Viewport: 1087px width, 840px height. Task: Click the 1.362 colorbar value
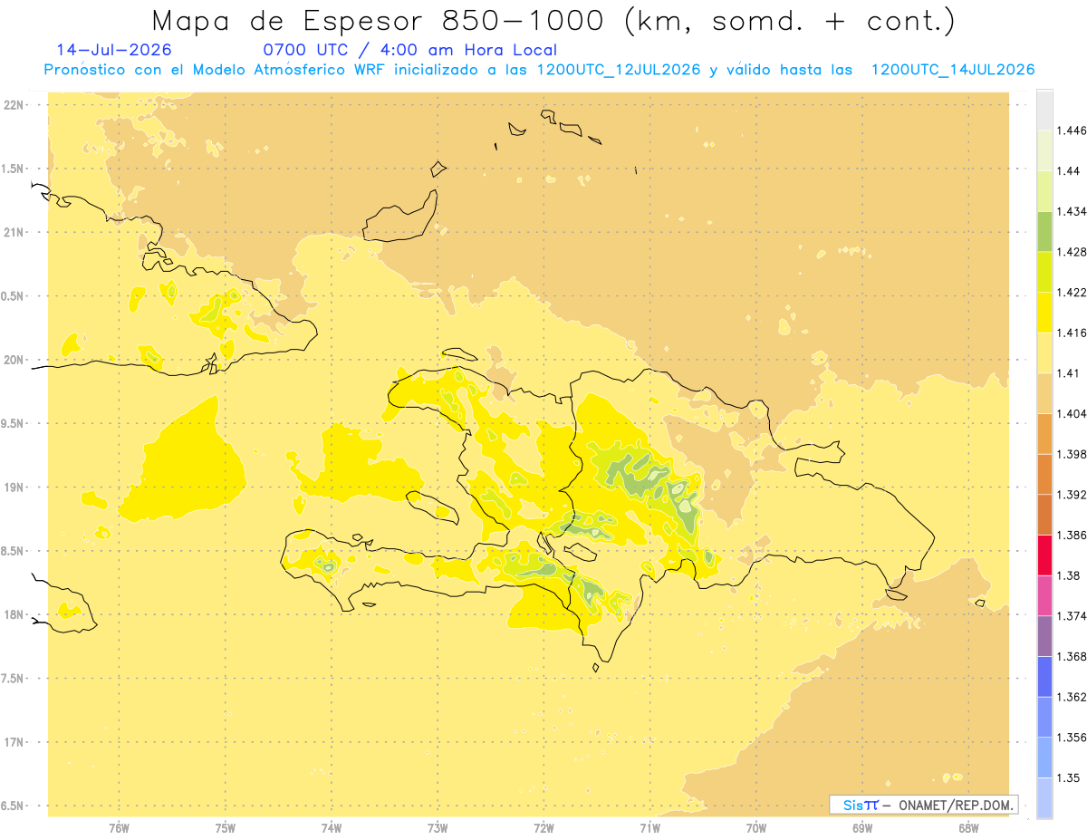pyautogui.click(x=1073, y=697)
